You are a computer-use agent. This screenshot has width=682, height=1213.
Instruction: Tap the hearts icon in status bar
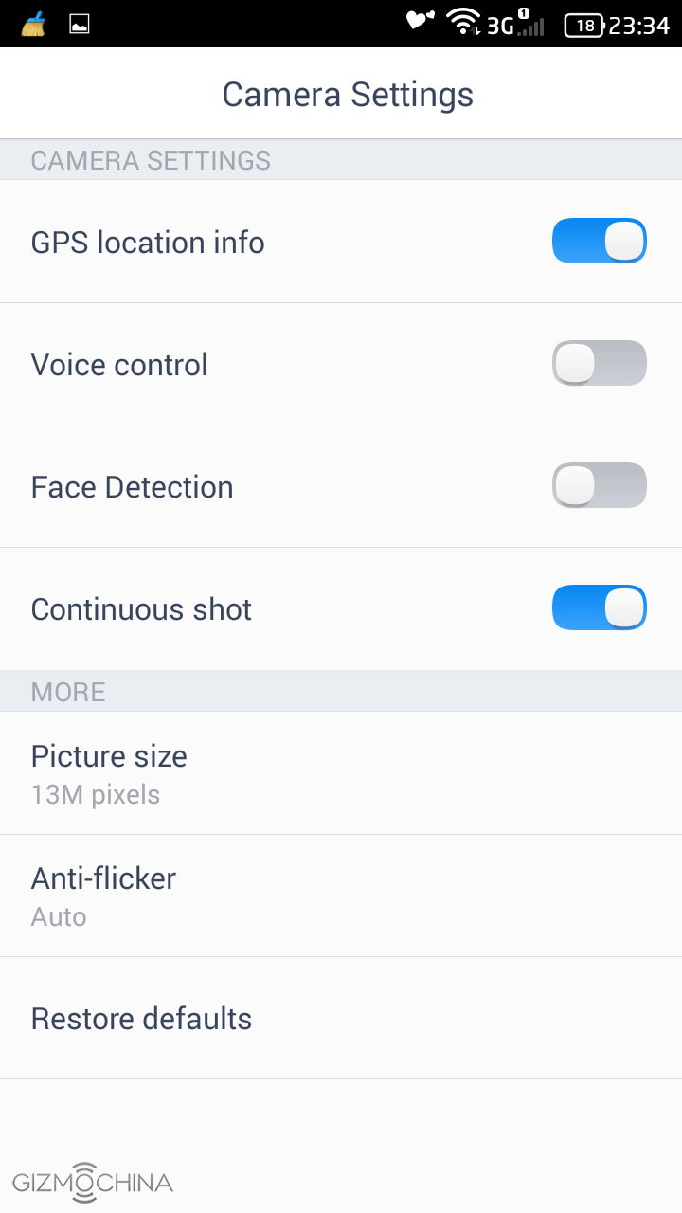420,21
